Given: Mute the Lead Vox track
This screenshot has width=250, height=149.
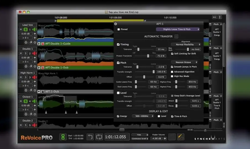Looking at the screenshot, I should [x=21, y=30].
